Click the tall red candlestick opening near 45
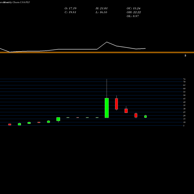The width and height of the screenshot is (194, 194). [x=116, y=104]
